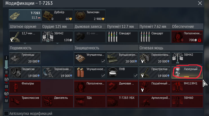Click the ПНВ night vision icon

pyautogui.click(x=113, y=73)
